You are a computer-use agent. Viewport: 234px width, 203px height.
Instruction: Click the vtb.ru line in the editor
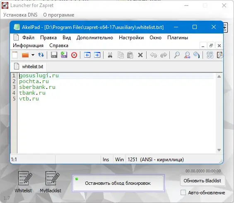click(x=29, y=98)
